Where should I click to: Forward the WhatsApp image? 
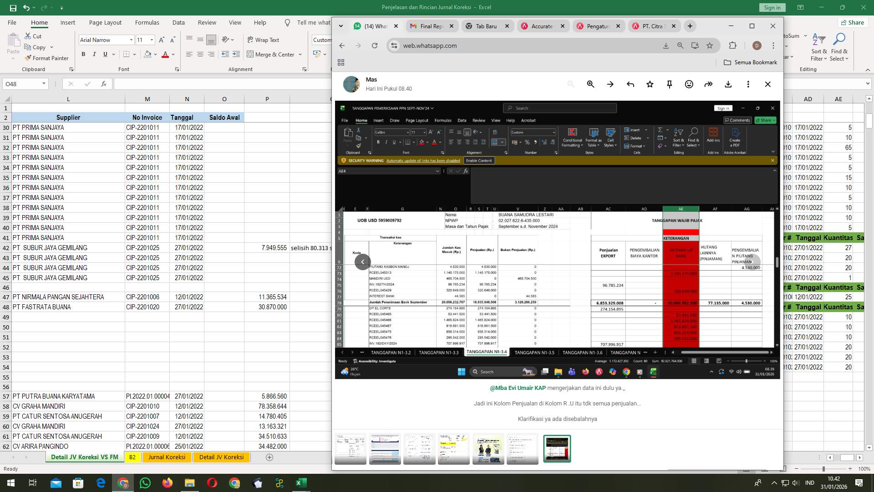click(708, 84)
